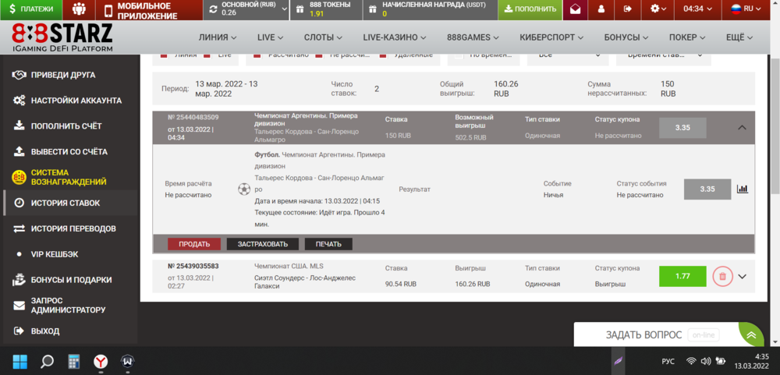The width and height of the screenshot is (780, 375).
Task: Open the Киберспорт menu
Action: tap(552, 37)
